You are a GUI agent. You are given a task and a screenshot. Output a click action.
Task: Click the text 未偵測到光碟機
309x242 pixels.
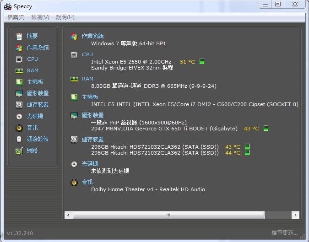tap(110, 171)
